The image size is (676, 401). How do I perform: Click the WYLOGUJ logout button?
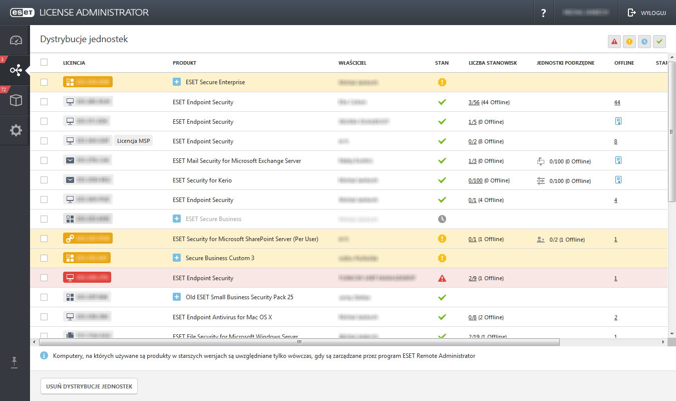[647, 13]
